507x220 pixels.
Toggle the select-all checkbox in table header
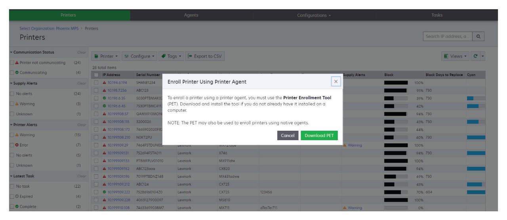point(96,75)
